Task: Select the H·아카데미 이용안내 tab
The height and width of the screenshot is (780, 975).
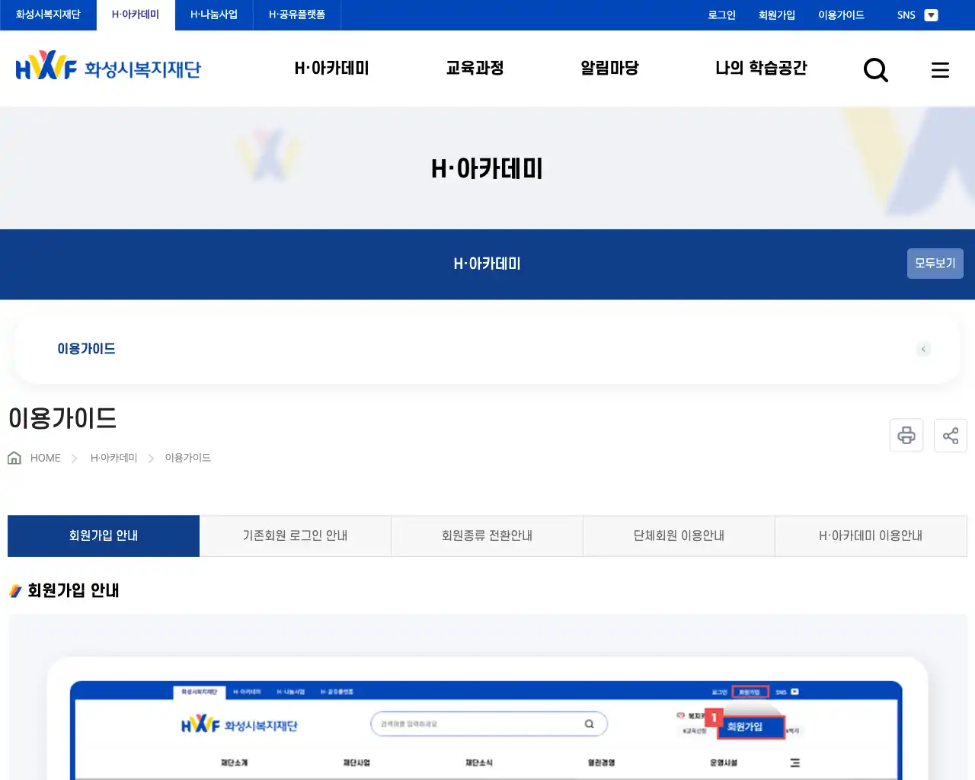Action: tap(870, 535)
